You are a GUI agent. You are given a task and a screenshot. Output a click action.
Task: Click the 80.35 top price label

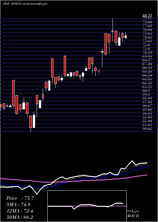(x=147, y=16)
